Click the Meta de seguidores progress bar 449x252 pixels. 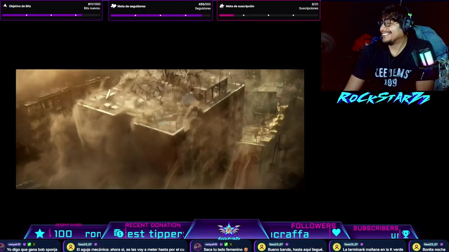click(160, 15)
